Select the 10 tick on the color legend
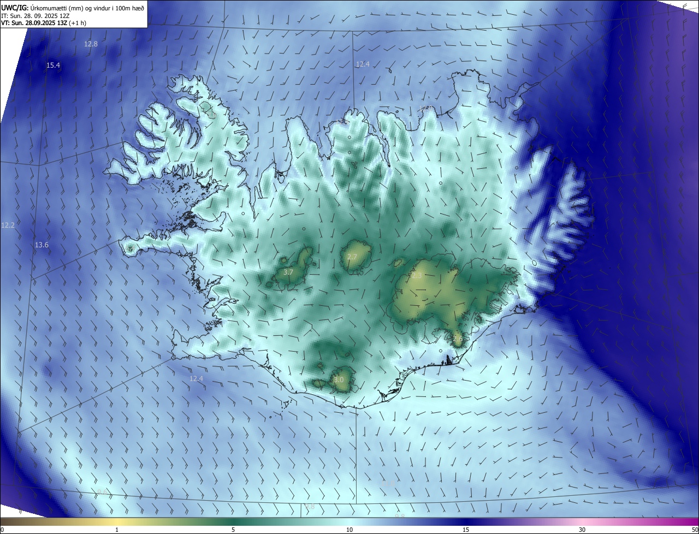This screenshot has width=699, height=534. 349,530
